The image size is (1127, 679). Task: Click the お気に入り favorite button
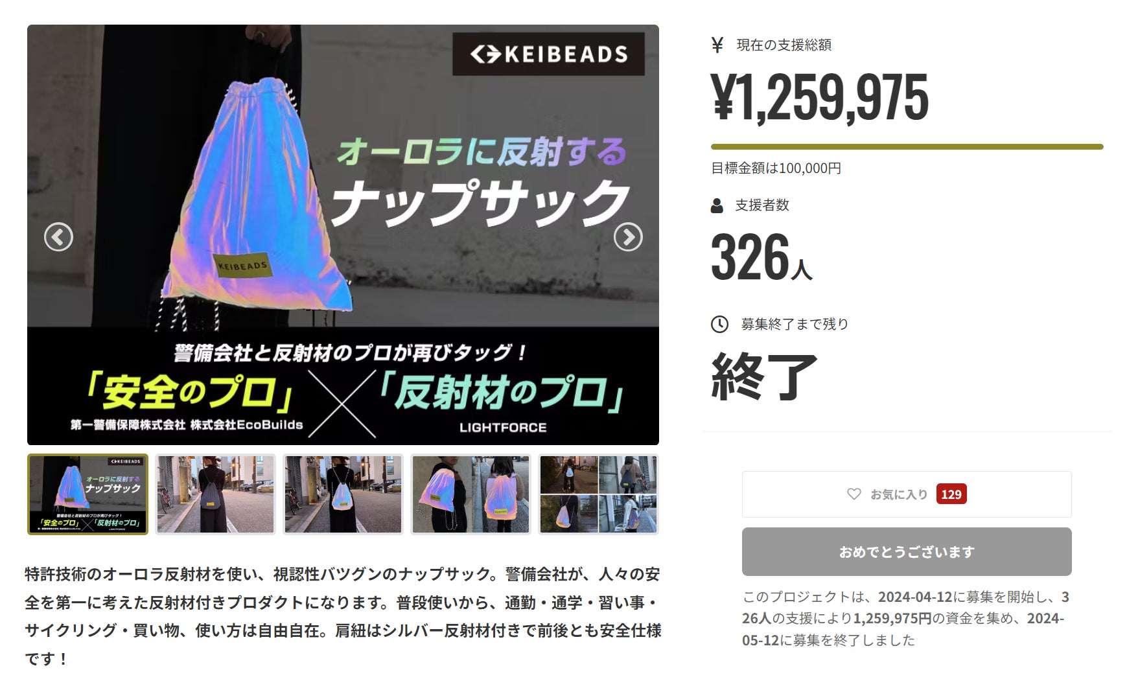(x=907, y=494)
